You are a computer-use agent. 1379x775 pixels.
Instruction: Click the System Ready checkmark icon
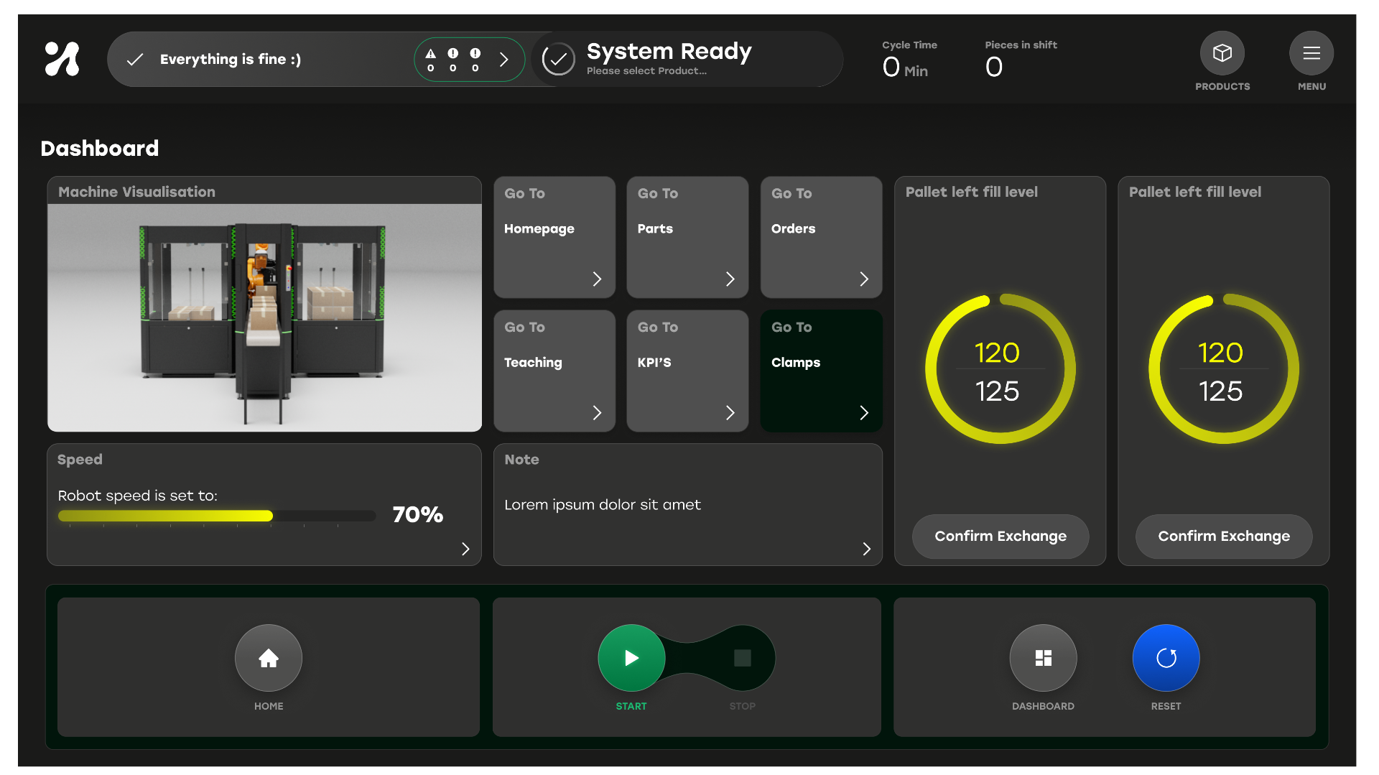click(x=558, y=60)
